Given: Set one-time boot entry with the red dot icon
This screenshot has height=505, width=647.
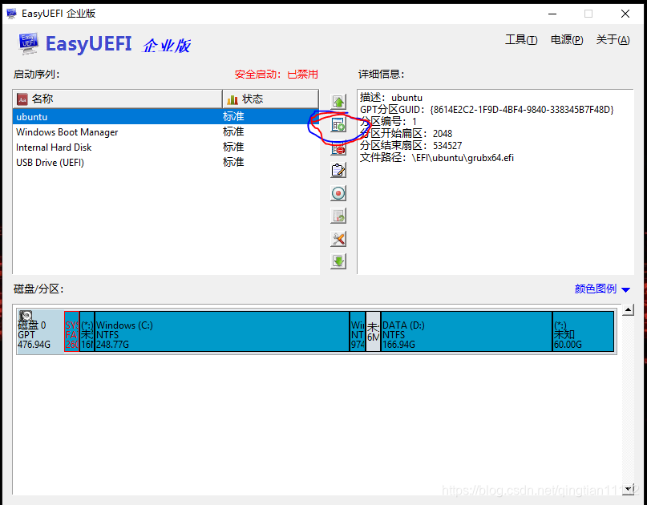Looking at the screenshot, I should click(338, 193).
